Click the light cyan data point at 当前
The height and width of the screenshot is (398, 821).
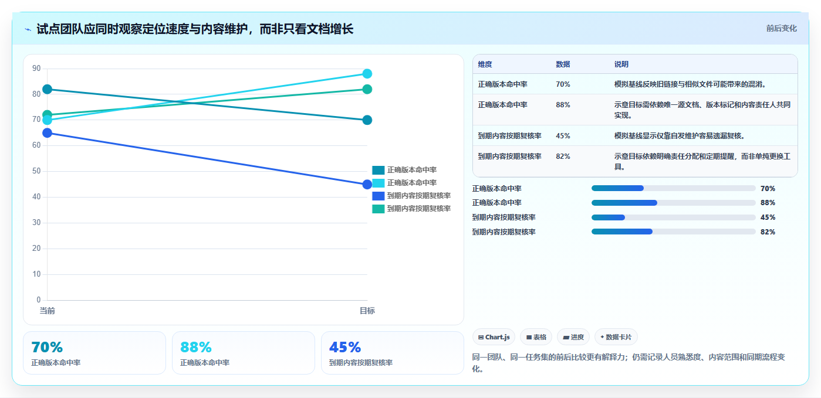coord(48,121)
